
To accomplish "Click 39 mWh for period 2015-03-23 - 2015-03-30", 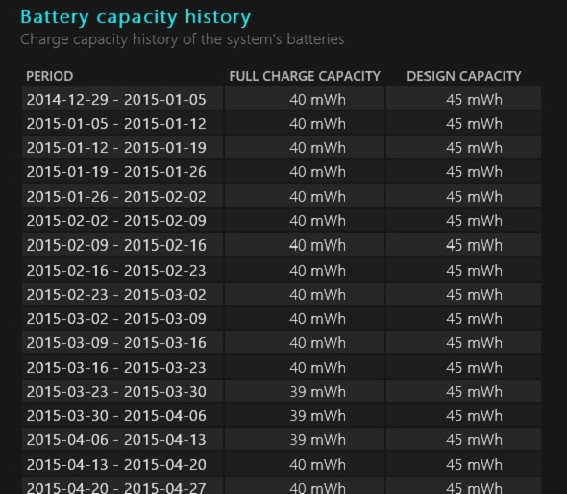I will click(x=317, y=392).
